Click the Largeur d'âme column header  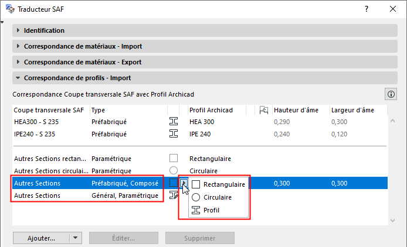pos(358,110)
